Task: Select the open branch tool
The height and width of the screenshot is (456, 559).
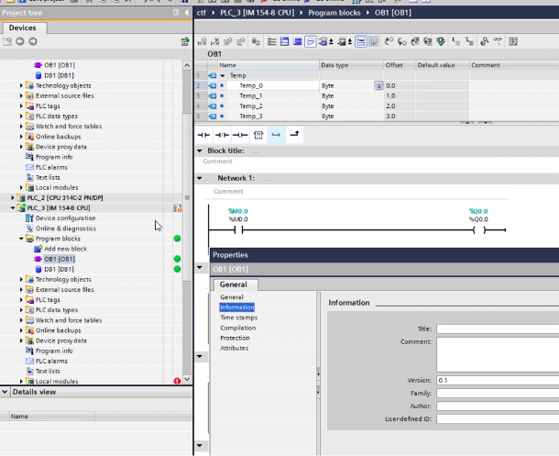Action: pos(276,135)
